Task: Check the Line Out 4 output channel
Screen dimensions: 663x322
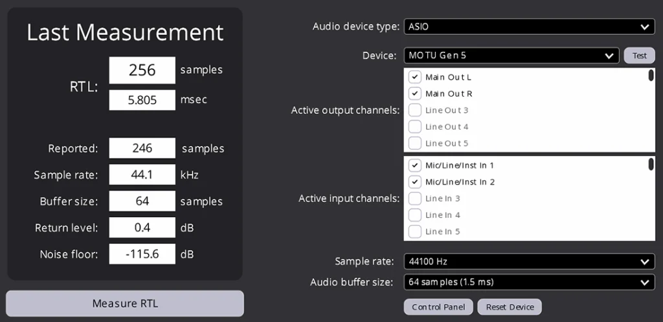Action: pyautogui.click(x=415, y=127)
